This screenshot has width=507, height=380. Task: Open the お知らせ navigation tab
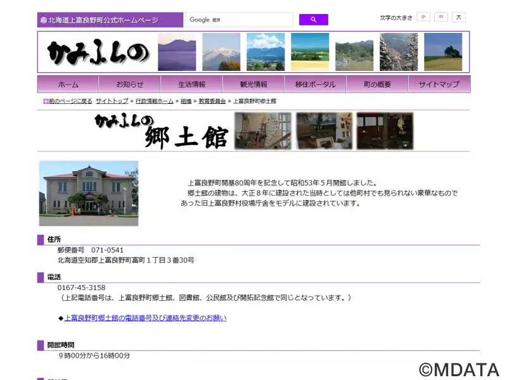click(x=130, y=84)
